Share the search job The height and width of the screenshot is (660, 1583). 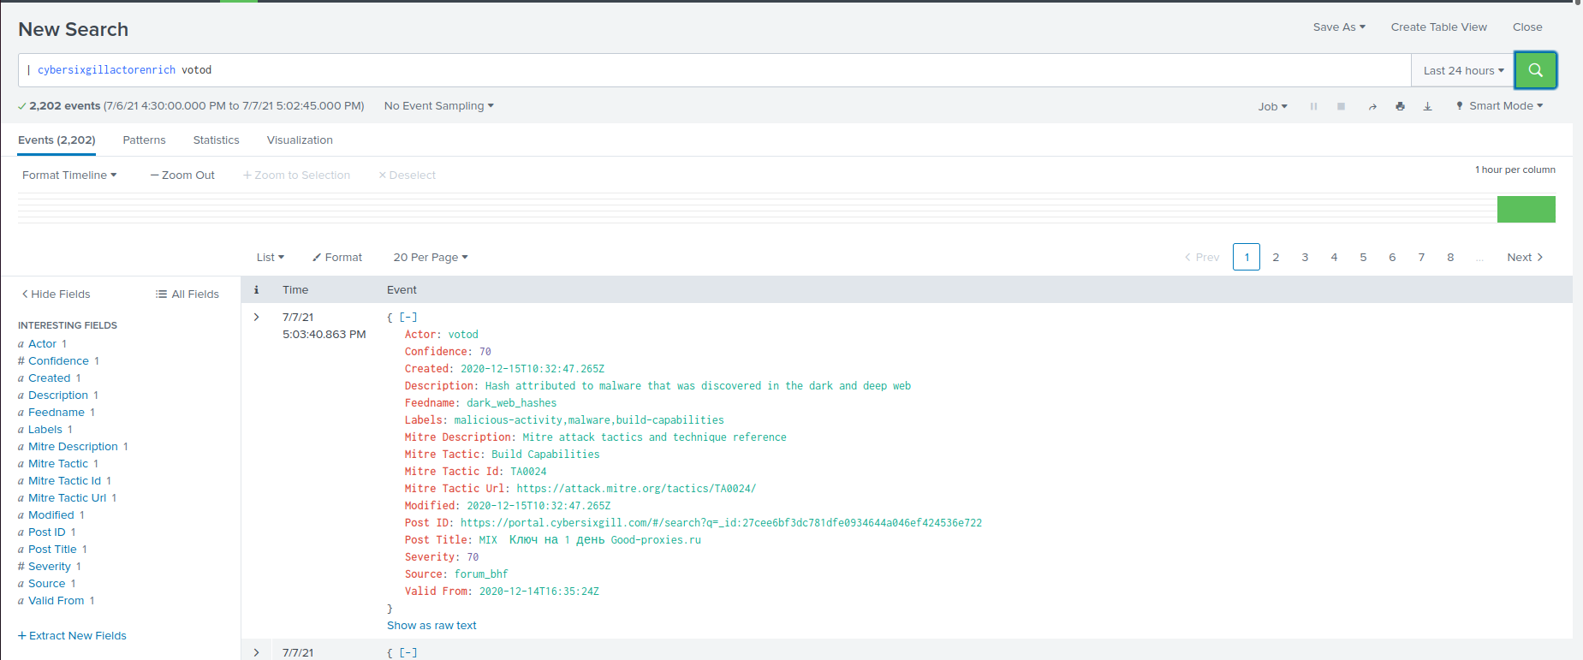1372,106
